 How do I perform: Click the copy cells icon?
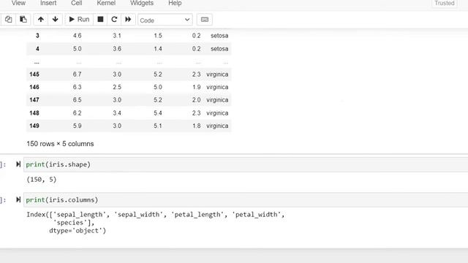point(8,20)
